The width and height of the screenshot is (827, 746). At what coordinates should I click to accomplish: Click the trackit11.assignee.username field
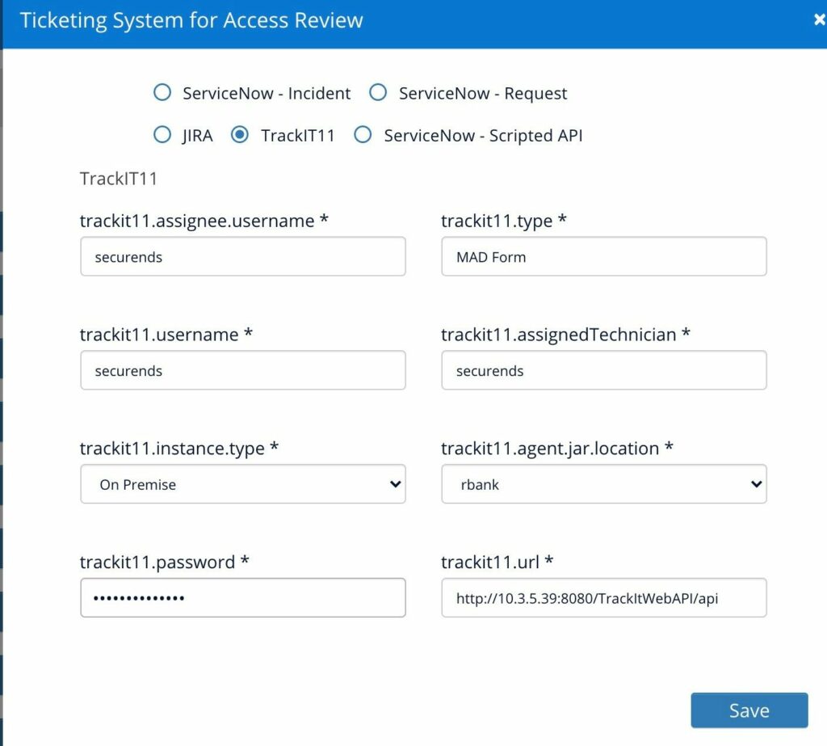coord(242,256)
